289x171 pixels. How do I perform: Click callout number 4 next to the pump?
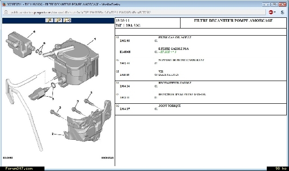[34, 32]
